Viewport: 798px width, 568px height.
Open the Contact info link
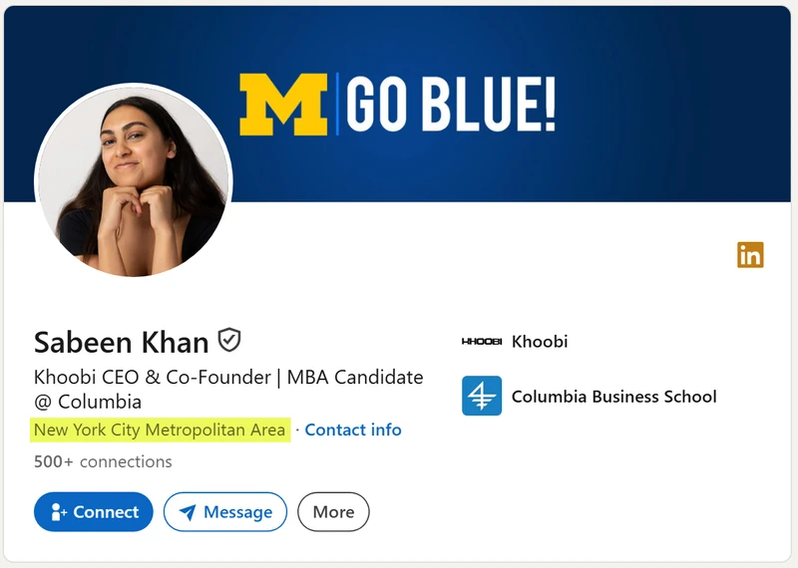(353, 429)
